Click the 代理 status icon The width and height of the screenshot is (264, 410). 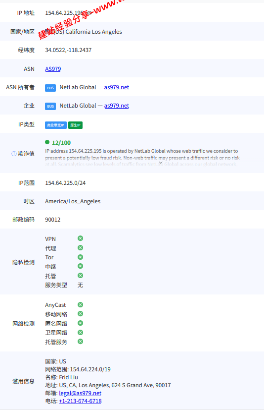pyautogui.click(x=81, y=247)
